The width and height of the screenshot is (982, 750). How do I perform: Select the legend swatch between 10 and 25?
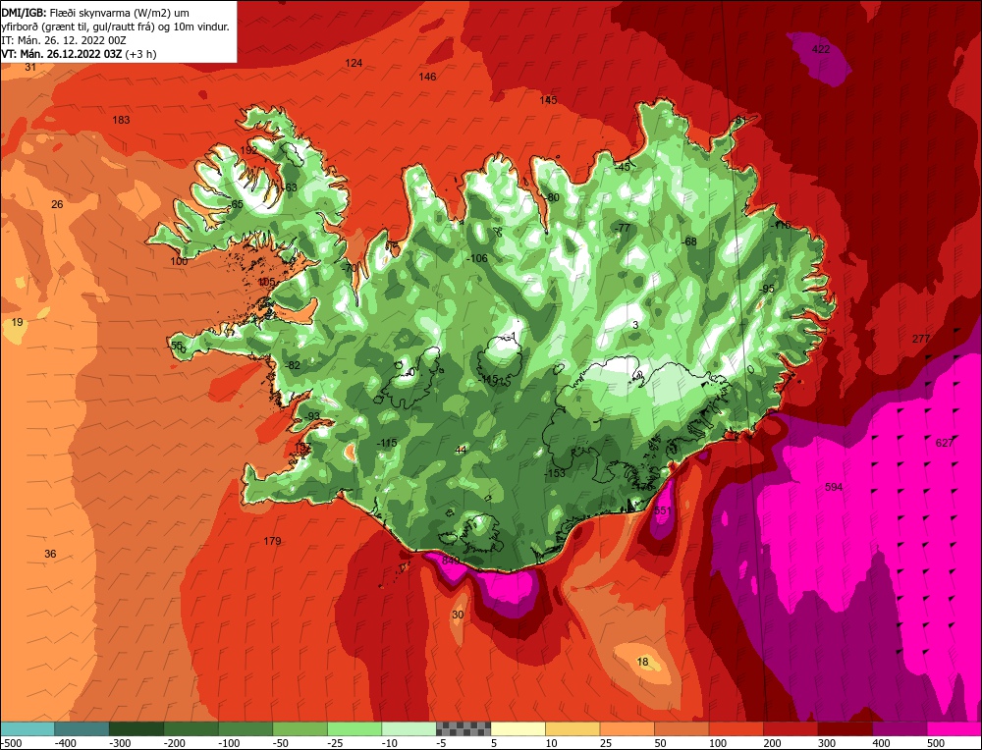[x=573, y=728]
